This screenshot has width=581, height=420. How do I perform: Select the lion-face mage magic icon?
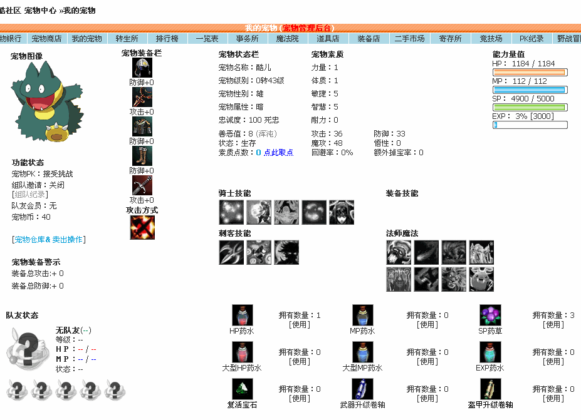coord(454,279)
